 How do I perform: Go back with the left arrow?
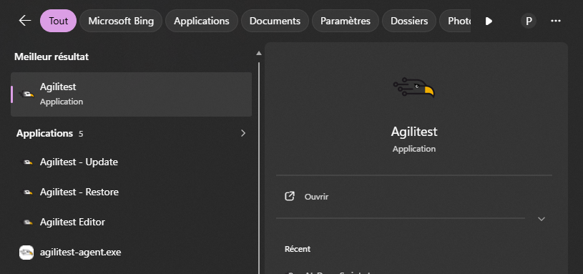[x=25, y=21]
